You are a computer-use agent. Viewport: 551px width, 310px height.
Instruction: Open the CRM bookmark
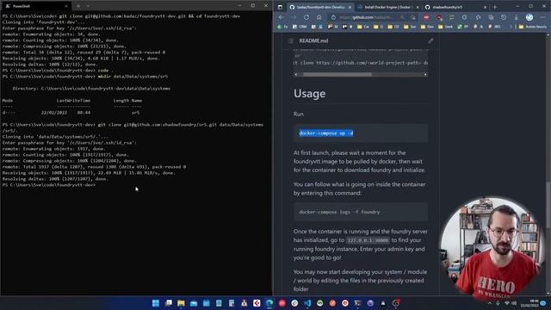pyautogui.click(x=300, y=27)
